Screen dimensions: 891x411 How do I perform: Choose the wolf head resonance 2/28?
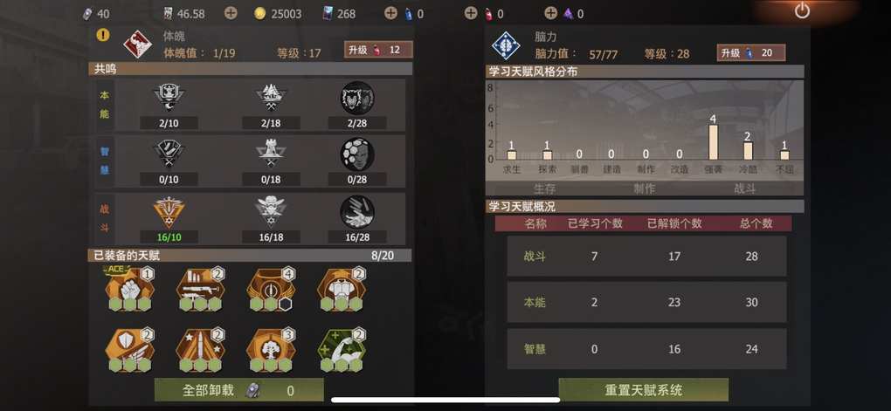click(x=357, y=105)
